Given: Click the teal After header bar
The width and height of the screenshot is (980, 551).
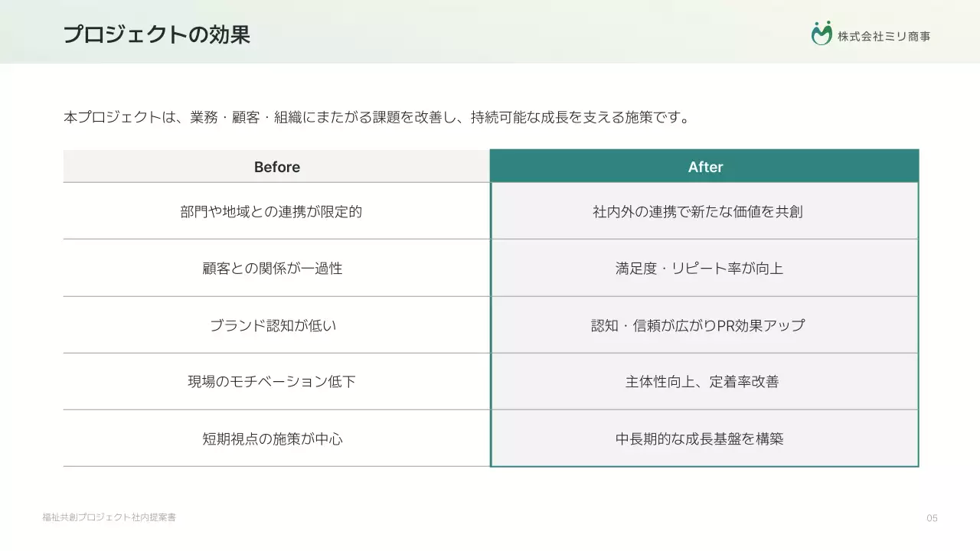Looking at the screenshot, I should 704,166.
